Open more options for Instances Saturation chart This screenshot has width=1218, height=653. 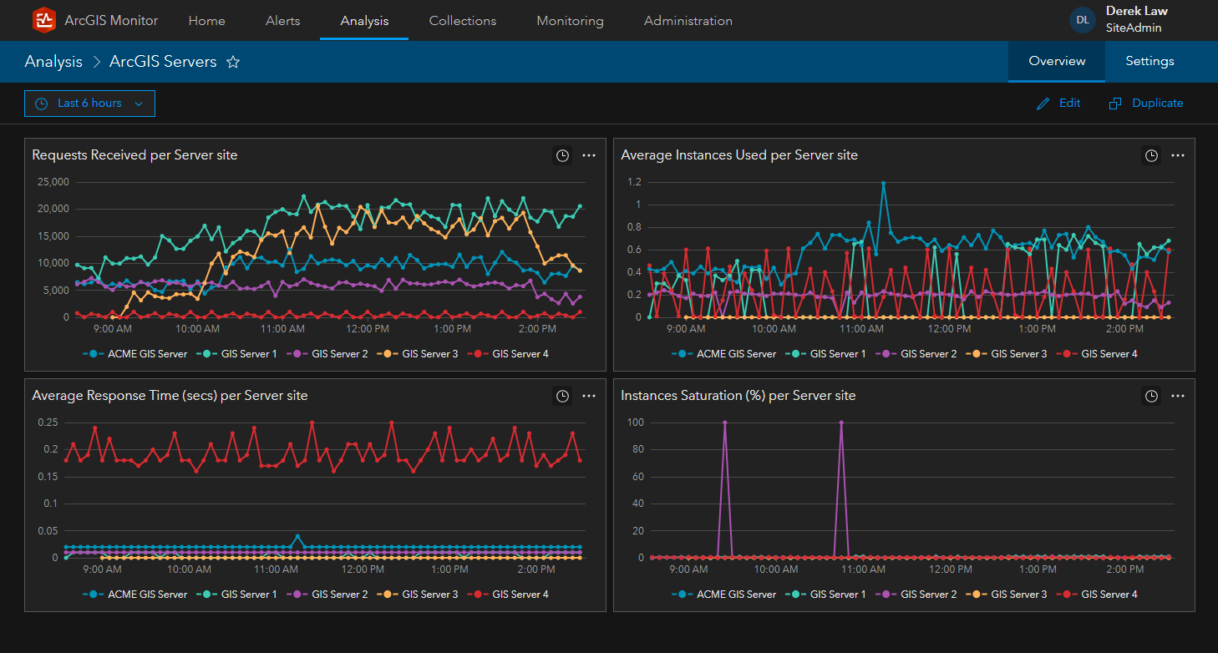coord(1178,396)
